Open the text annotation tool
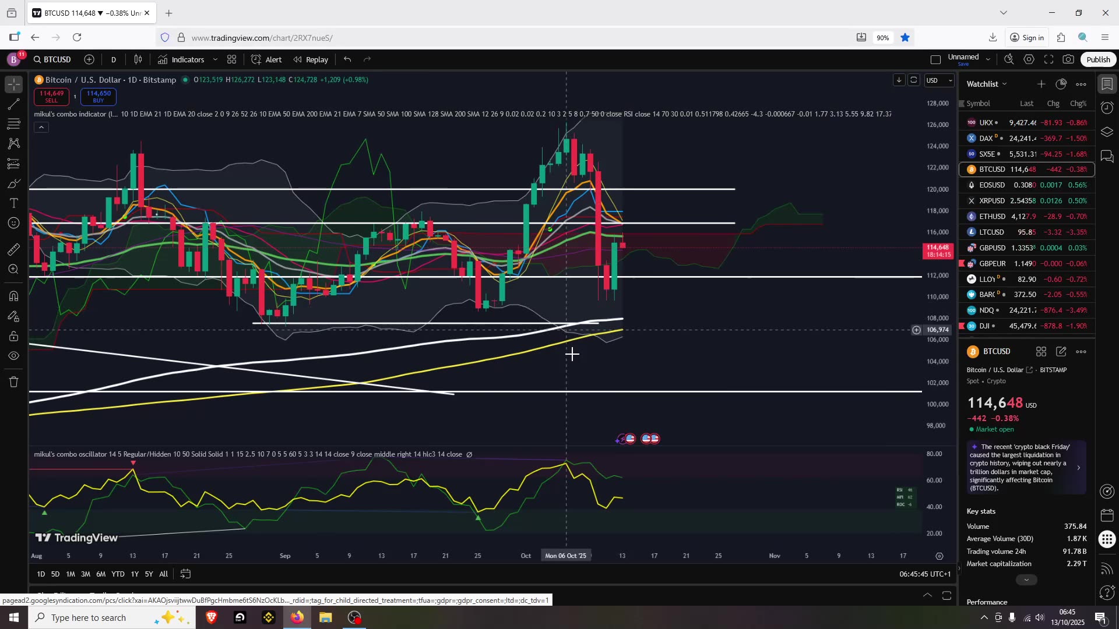 (x=13, y=203)
